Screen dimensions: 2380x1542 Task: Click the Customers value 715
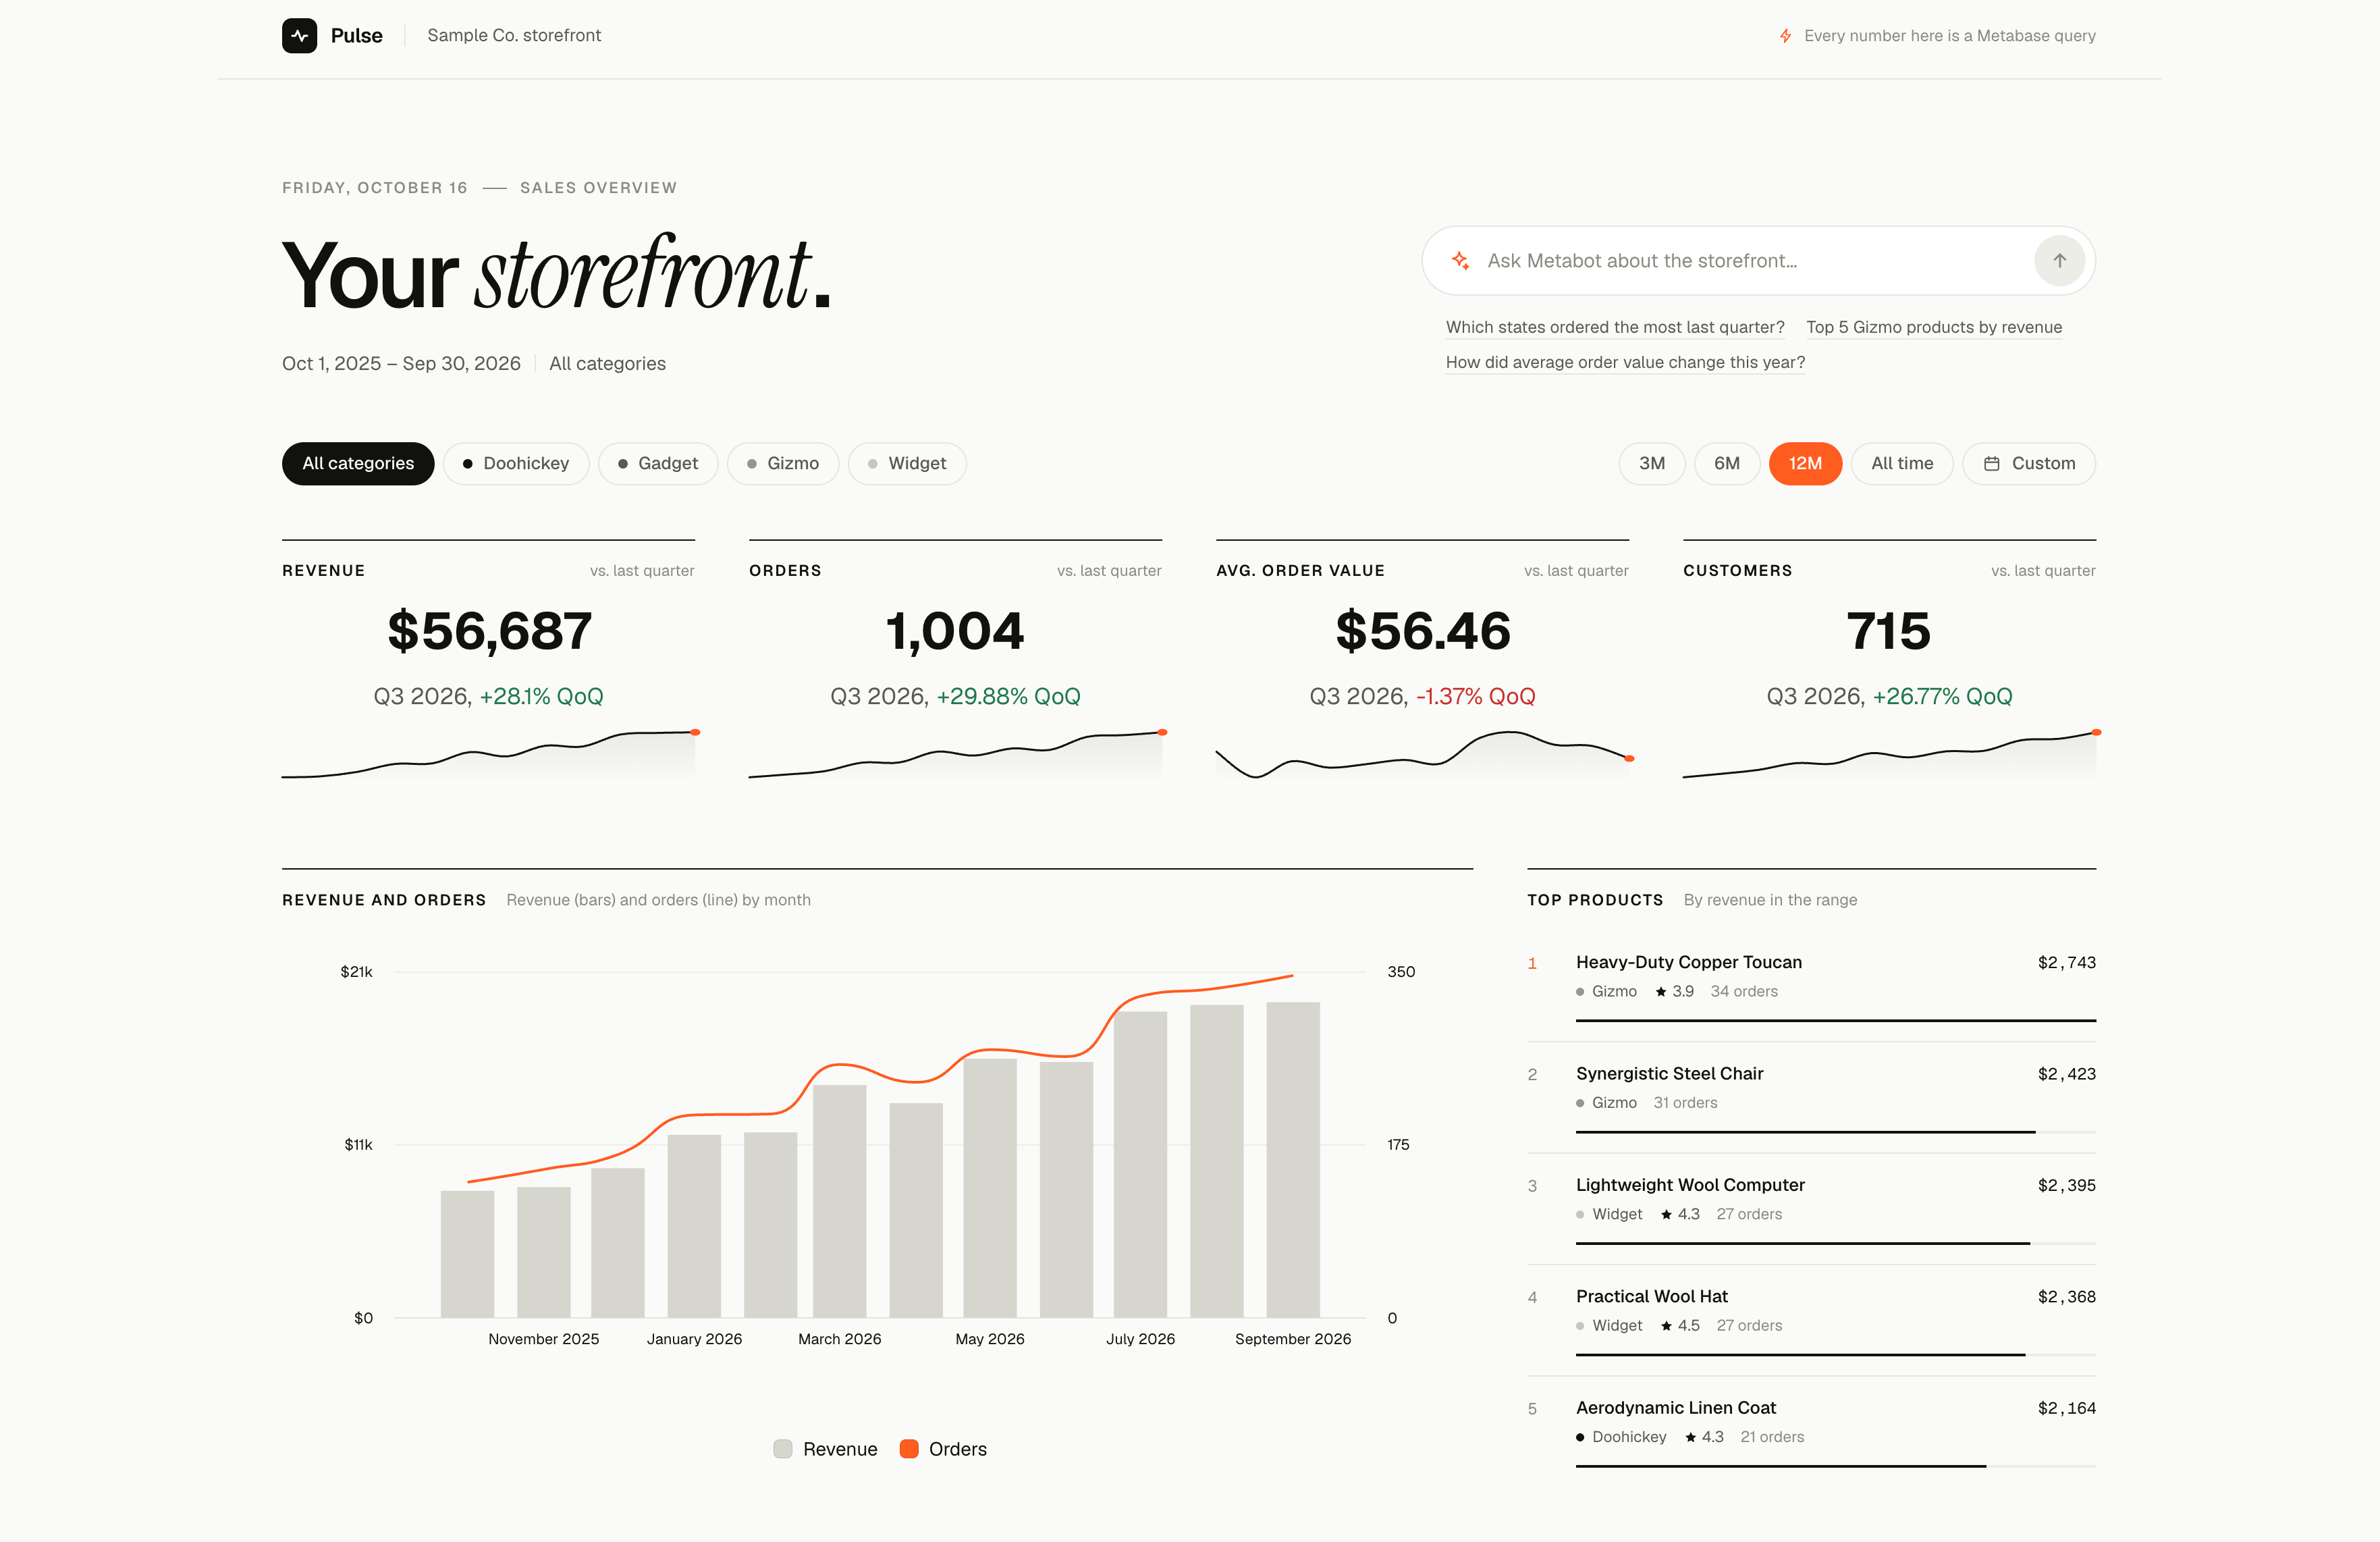coord(1889,631)
